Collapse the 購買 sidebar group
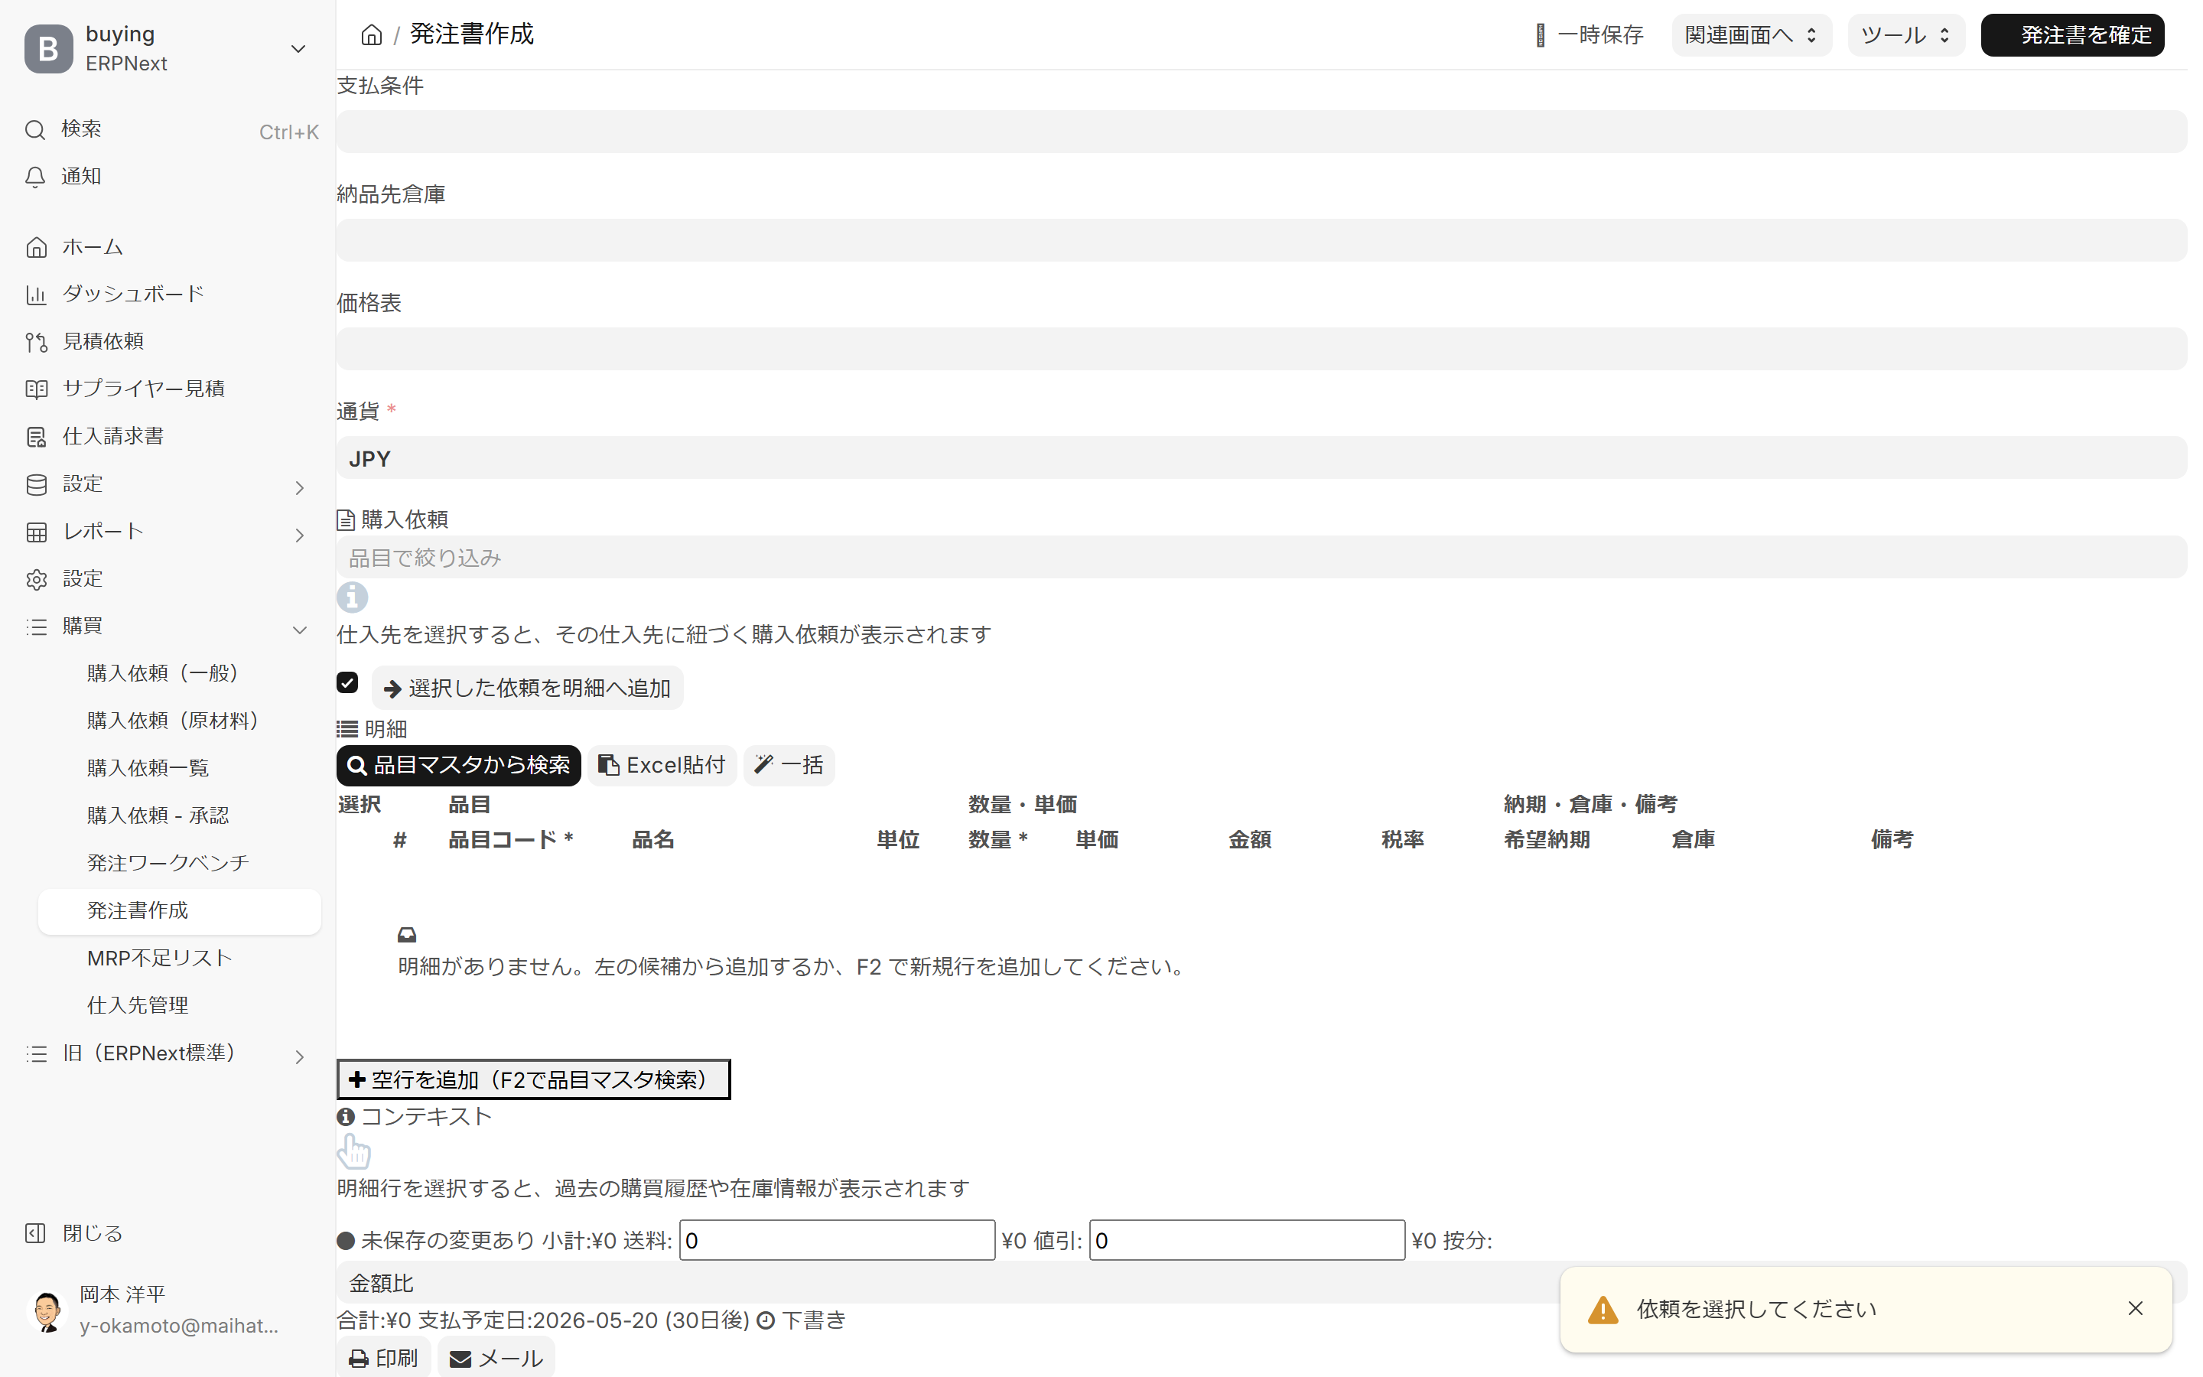 click(300, 630)
